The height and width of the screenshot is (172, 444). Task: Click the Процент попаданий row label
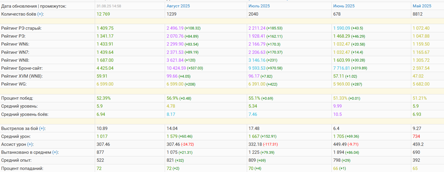point(22,168)
